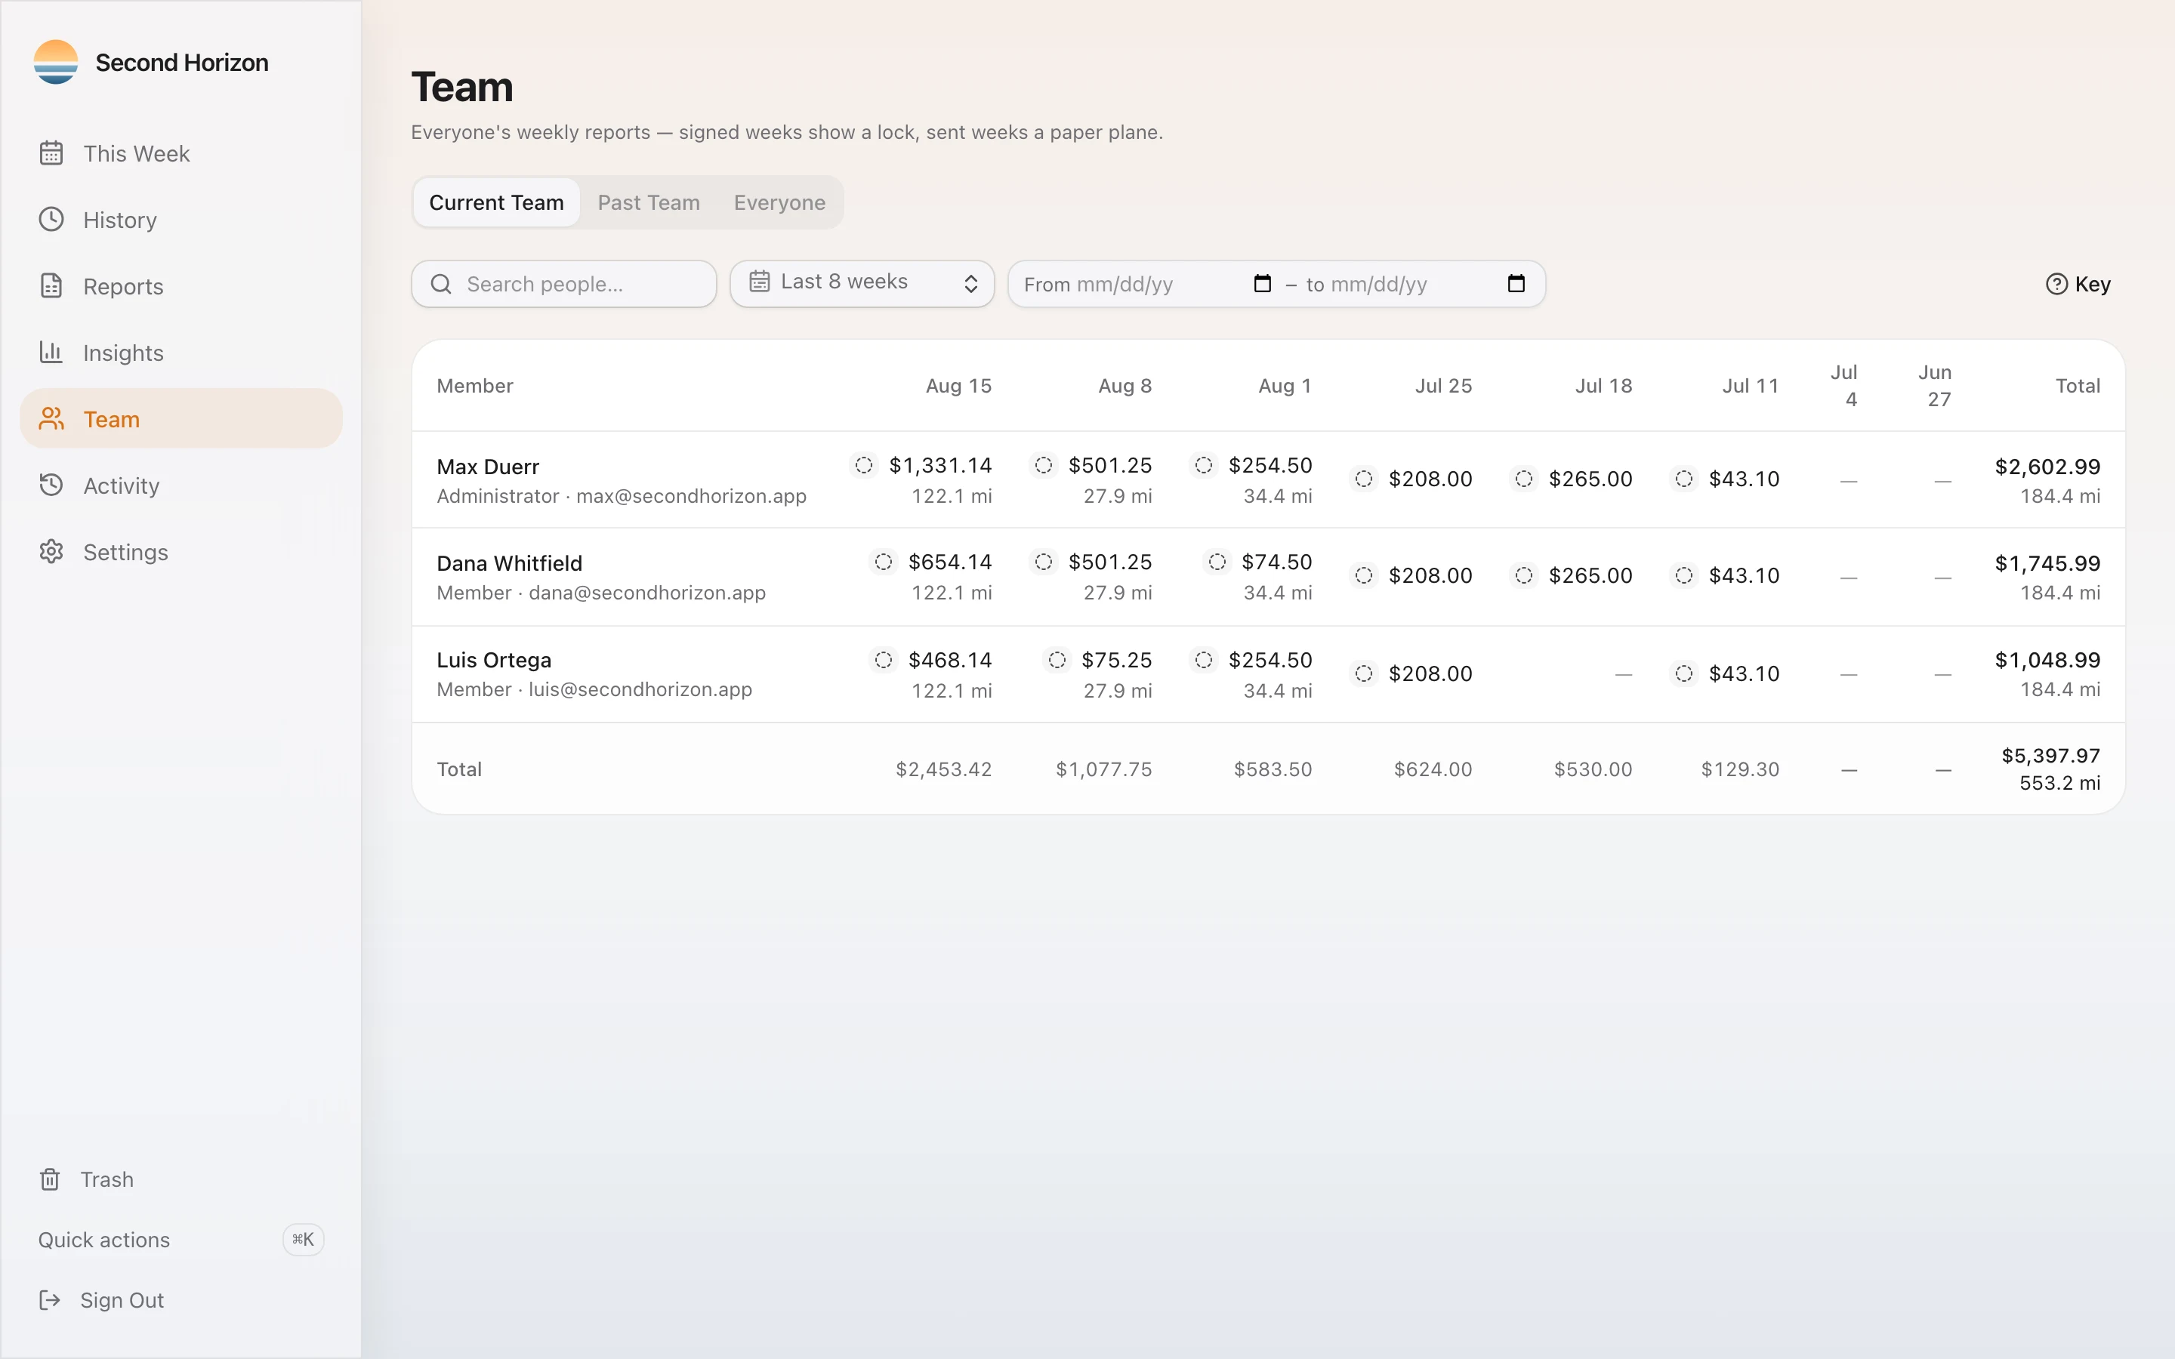
Task: Switch to the Past Team tab
Action: (649, 202)
